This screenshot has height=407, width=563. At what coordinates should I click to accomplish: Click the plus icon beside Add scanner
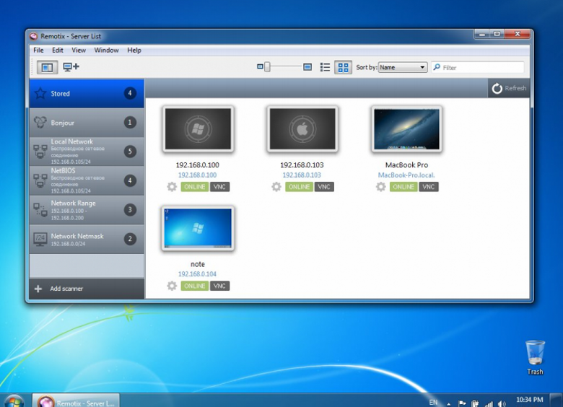[x=38, y=289]
